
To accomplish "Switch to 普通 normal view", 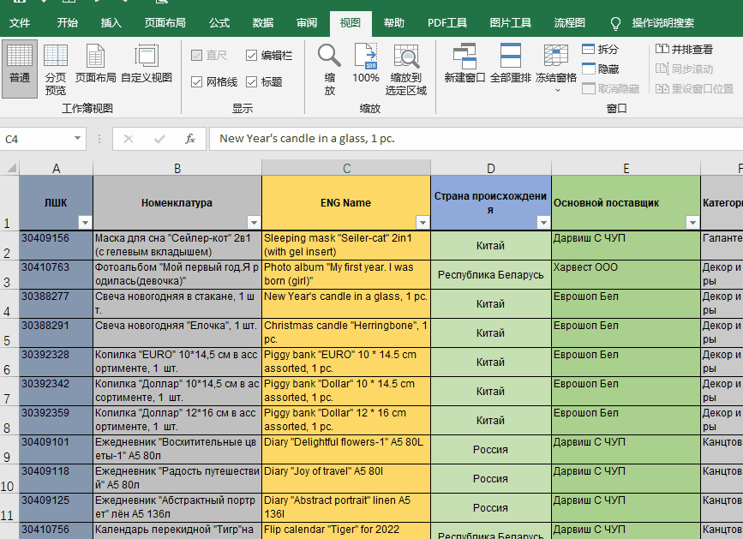I will point(20,67).
